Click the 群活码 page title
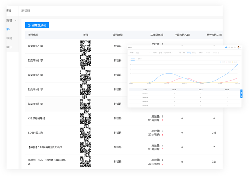The image size is (249, 176). tap(26, 11)
